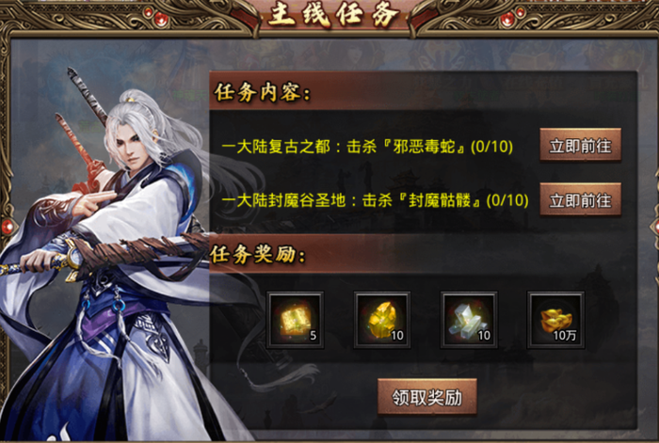Screen dimensions: 659x443
Task: Click the 领取奖励 claim reward button
Action: (427, 396)
